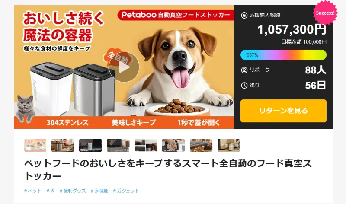Click the pink Success! badge
The width and height of the screenshot is (346, 204).
click(325, 13)
